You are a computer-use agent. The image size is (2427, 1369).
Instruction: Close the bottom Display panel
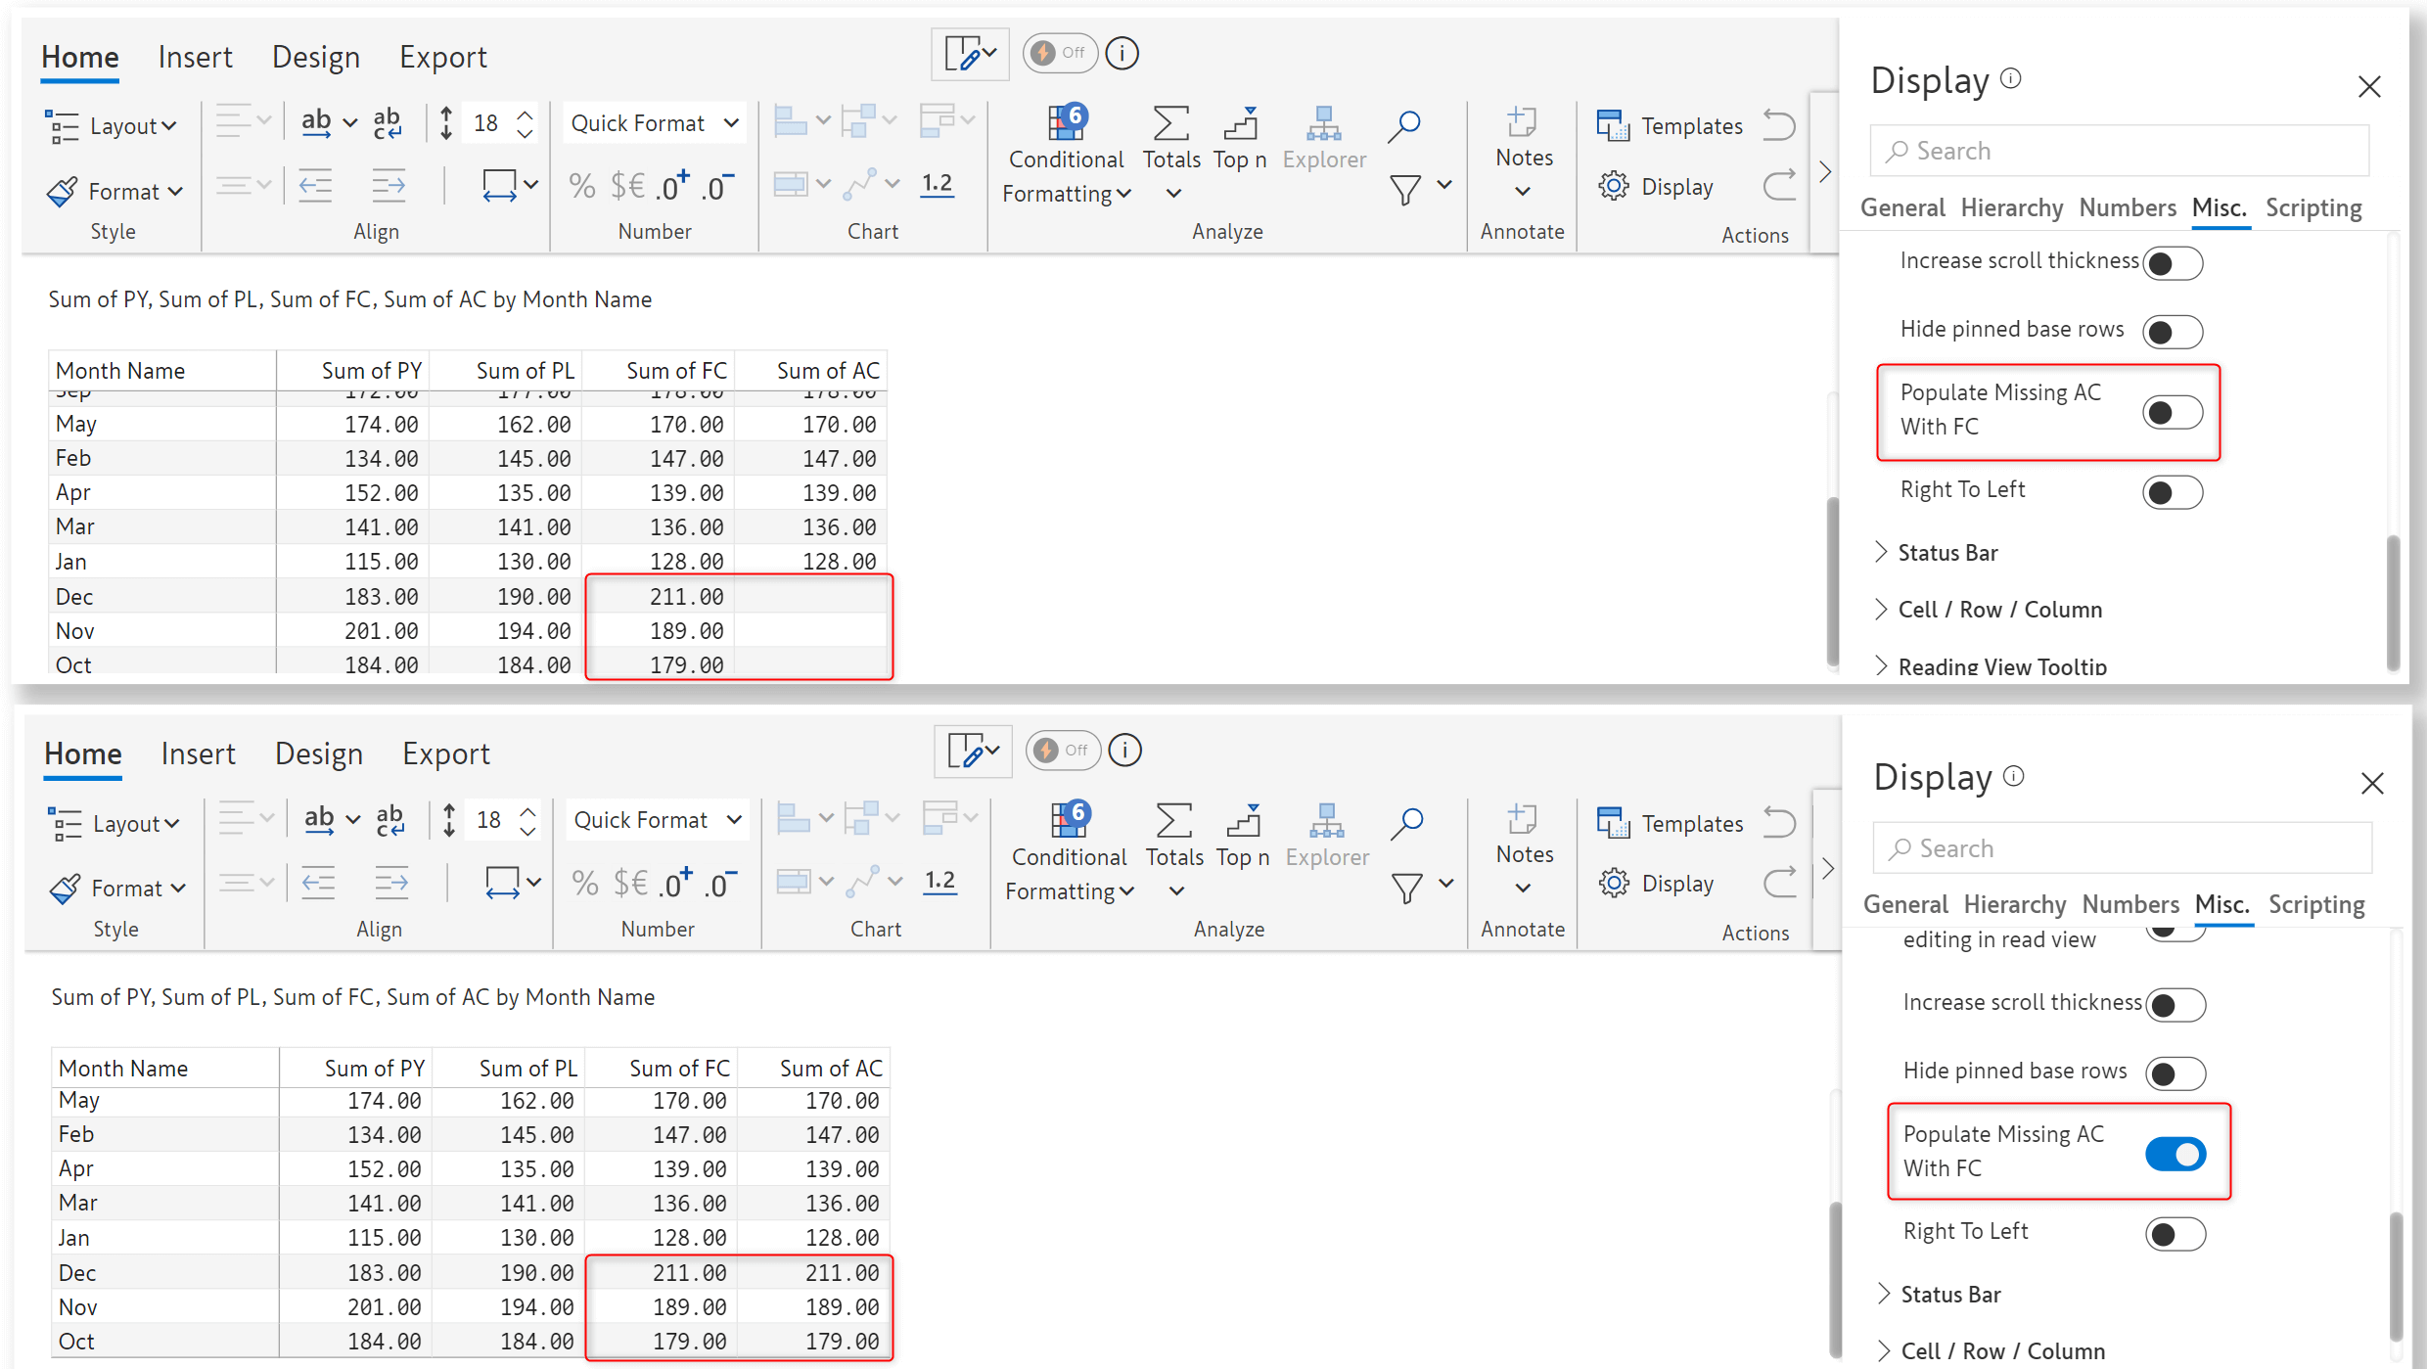coord(2372,784)
